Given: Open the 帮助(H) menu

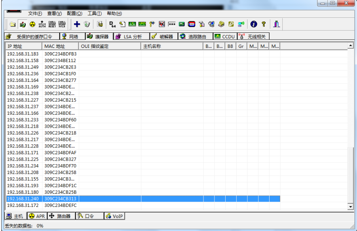Looking at the screenshot, I should [x=114, y=13].
